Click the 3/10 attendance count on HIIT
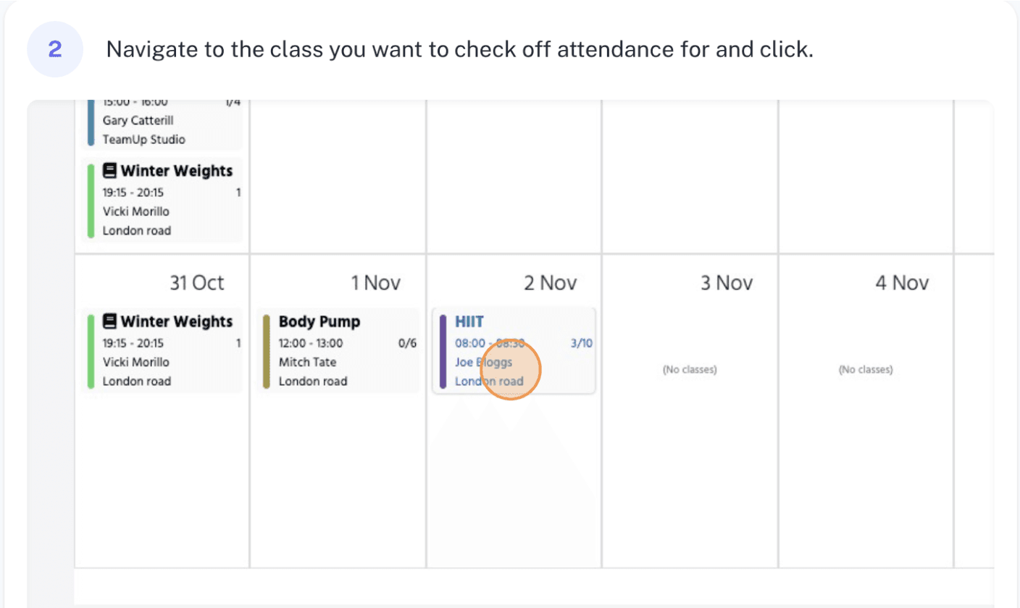Screen dimensions: 1020x608 click(582, 343)
